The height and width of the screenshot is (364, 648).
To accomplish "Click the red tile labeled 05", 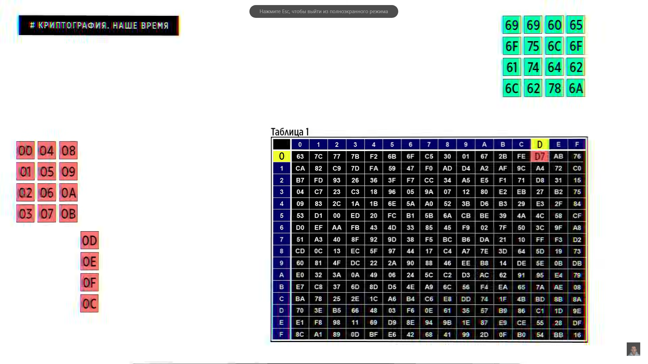I will (47, 172).
